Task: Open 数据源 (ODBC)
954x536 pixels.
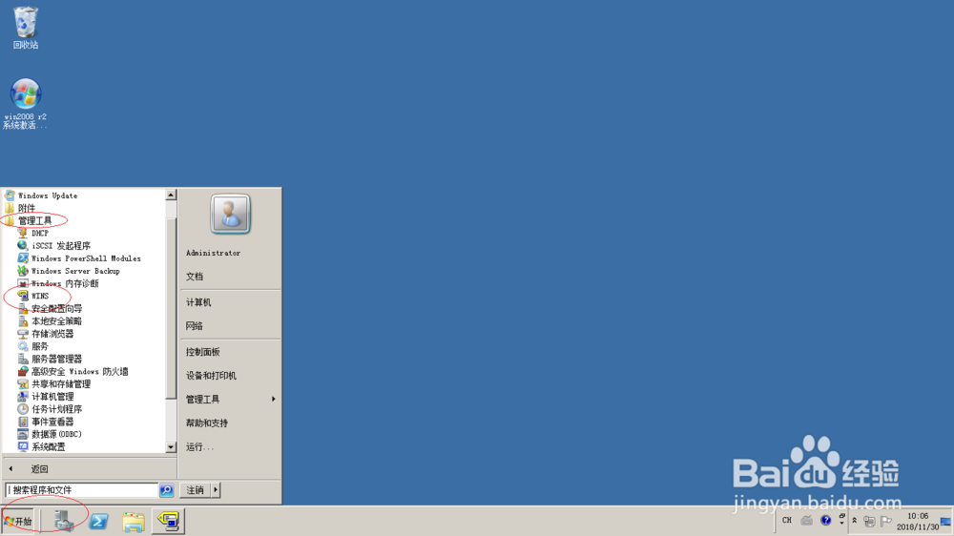Action: coord(56,434)
